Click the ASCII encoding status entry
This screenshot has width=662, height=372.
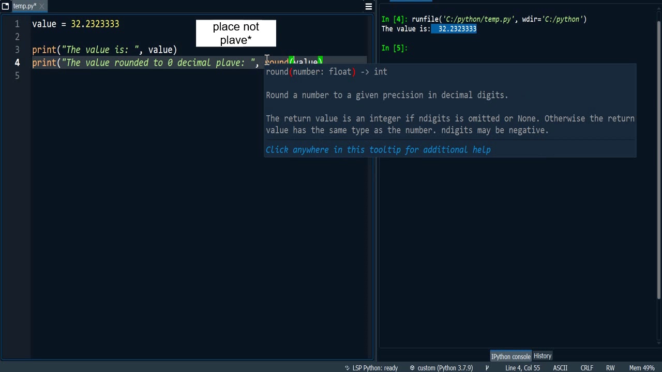pos(560,368)
